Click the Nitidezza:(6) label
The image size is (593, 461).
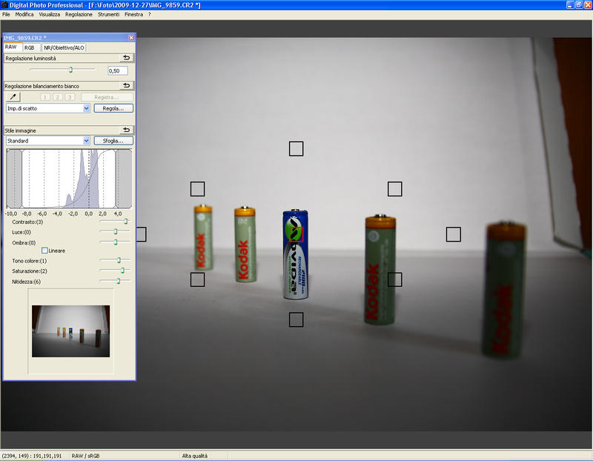coord(27,282)
